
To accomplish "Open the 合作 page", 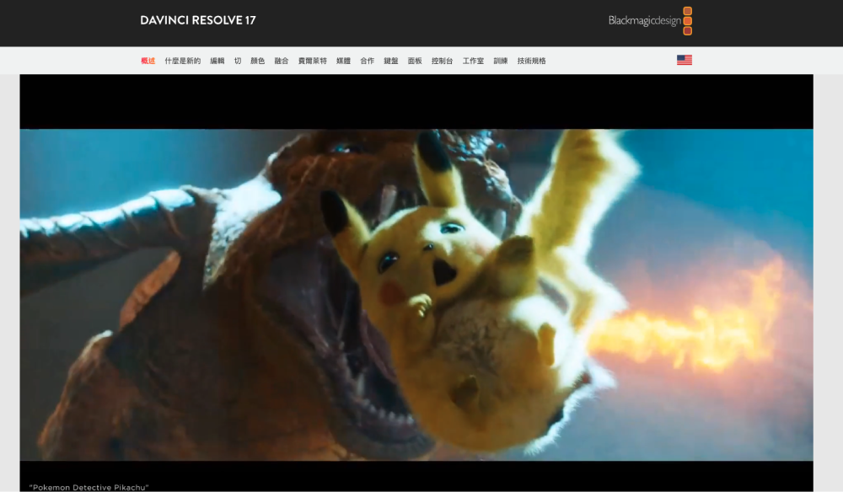I will 367,61.
